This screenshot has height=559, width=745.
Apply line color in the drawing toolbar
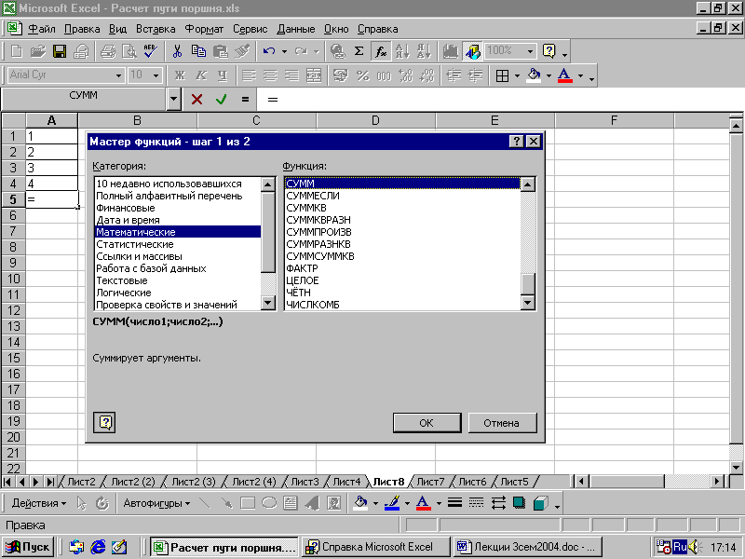click(x=392, y=503)
